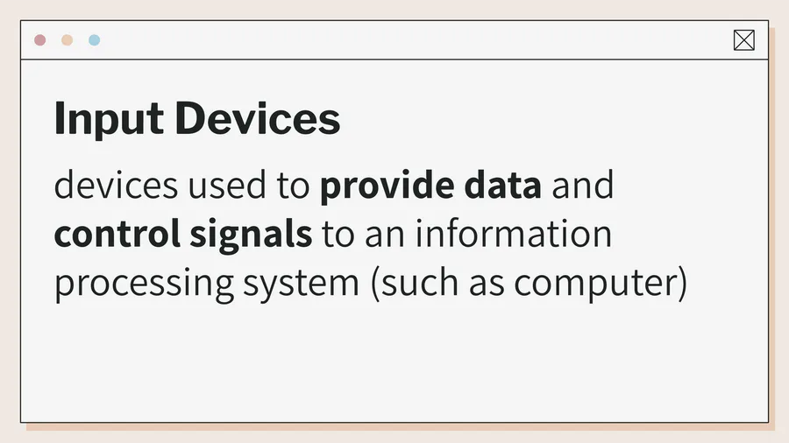Click the empty middle of the title bar

394,40
